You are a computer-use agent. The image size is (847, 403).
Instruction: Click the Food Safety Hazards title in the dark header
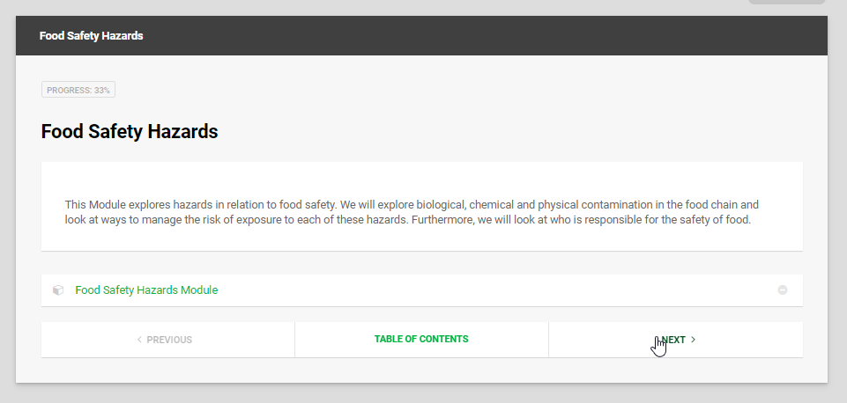click(x=91, y=36)
